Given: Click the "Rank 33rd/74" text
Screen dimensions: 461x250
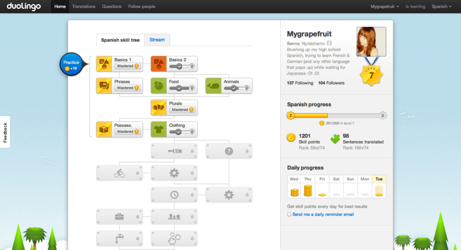Looking at the screenshot, I should point(312,148).
